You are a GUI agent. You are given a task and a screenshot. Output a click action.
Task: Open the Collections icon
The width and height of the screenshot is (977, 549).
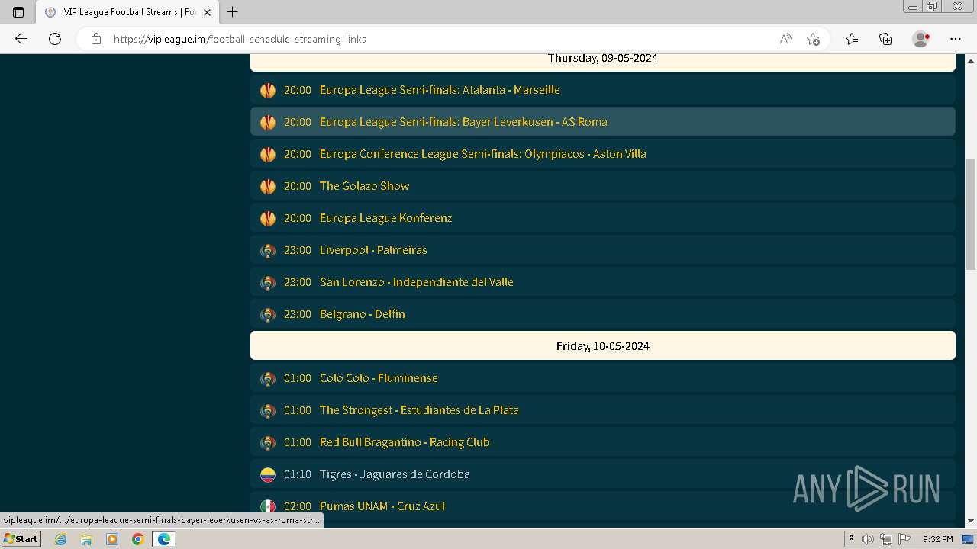885,39
